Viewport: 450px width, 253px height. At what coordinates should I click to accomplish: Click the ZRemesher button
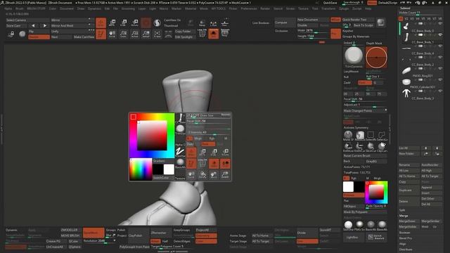point(161,233)
